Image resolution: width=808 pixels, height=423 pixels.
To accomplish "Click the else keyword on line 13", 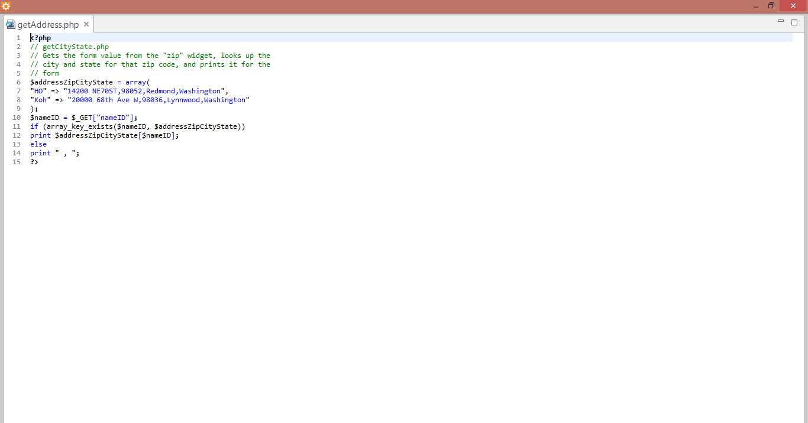I will pos(38,144).
